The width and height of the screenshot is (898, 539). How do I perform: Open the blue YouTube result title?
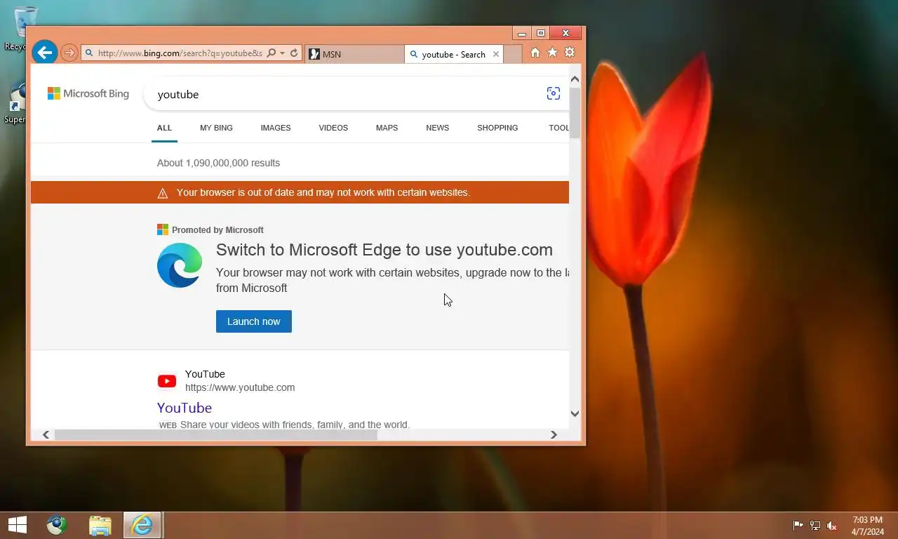tap(185, 408)
